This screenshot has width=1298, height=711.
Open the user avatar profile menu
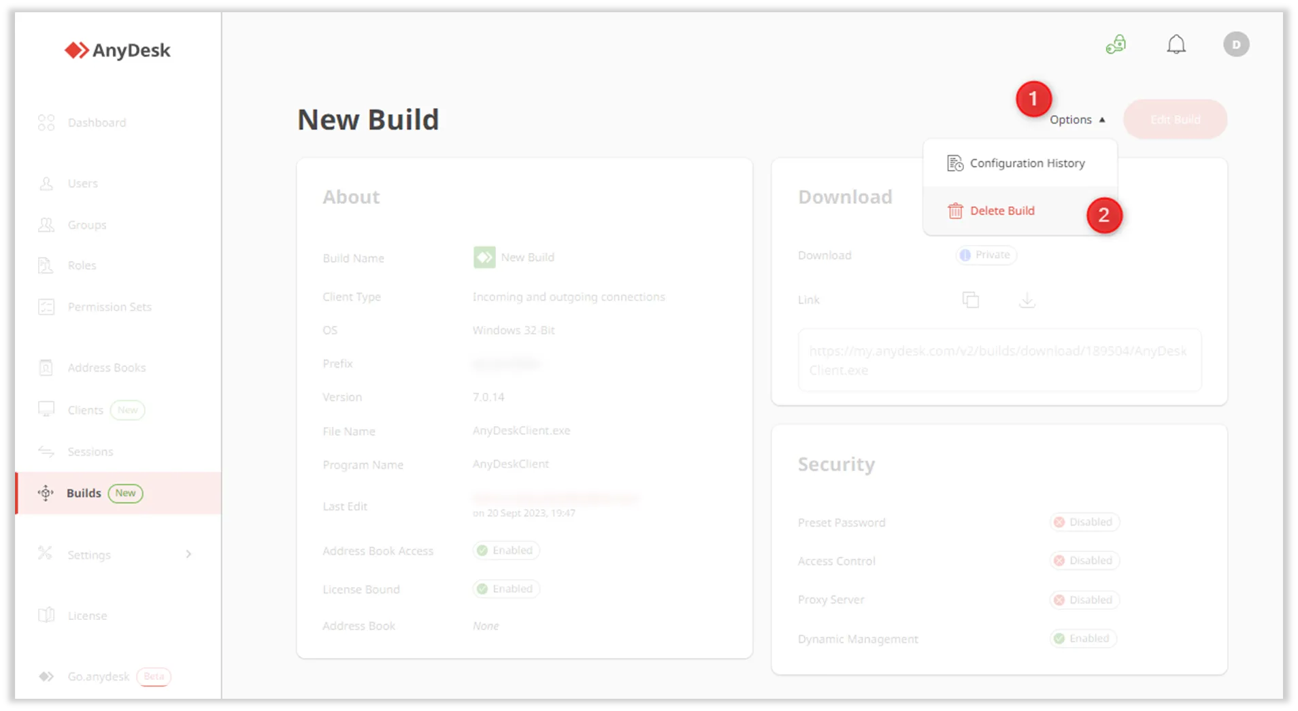coord(1236,45)
